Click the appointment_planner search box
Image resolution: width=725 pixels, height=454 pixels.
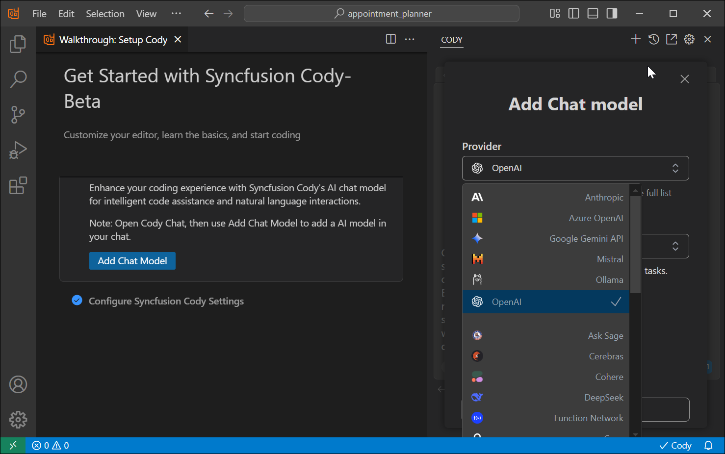381,14
